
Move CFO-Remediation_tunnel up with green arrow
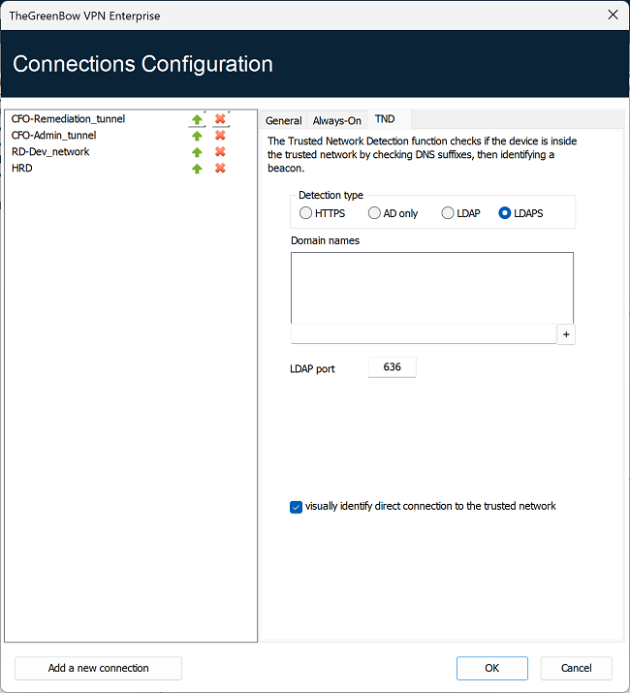point(197,119)
